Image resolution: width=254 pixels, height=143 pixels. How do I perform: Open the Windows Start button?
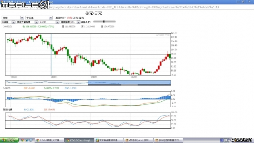point(9,140)
